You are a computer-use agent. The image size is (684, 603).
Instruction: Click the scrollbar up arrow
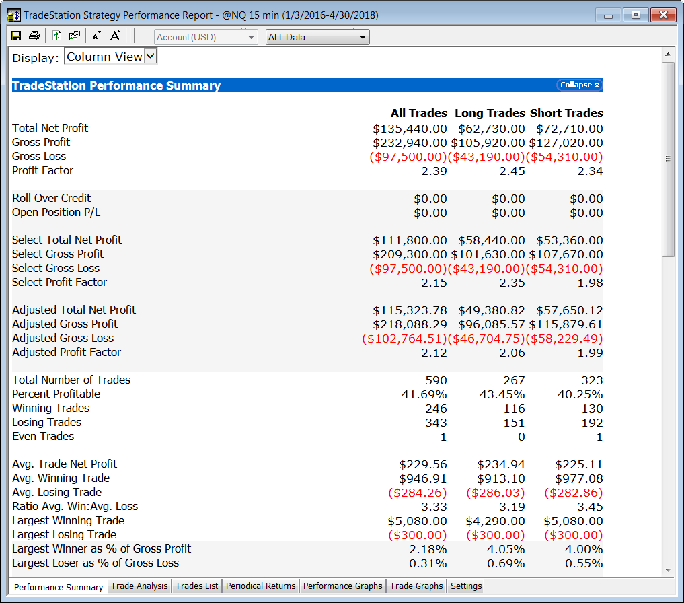668,55
